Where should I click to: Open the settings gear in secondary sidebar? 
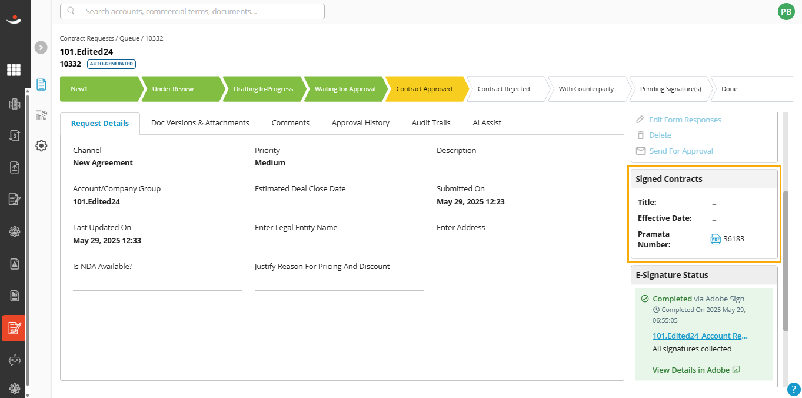point(41,145)
